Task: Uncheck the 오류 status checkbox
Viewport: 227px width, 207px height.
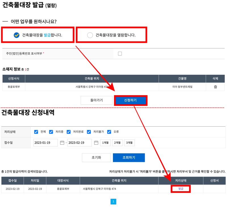Action: pos(109,132)
